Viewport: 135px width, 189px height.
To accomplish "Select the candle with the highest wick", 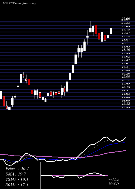I will click(x=90, y=30).
